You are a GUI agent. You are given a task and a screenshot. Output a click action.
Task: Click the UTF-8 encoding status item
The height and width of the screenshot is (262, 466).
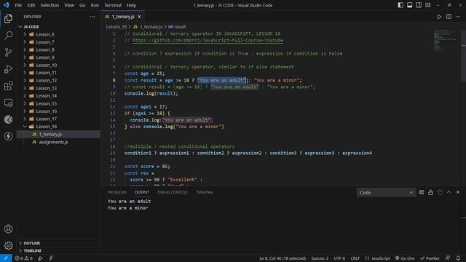tap(339, 258)
